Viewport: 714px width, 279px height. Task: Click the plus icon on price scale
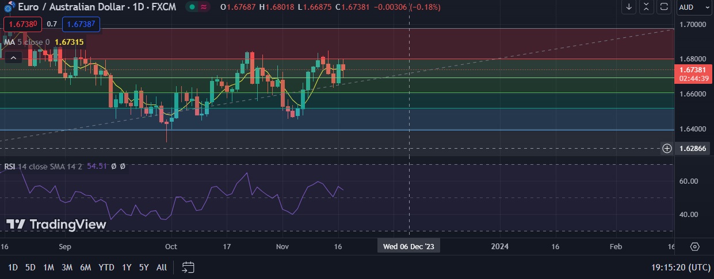point(667,148)
